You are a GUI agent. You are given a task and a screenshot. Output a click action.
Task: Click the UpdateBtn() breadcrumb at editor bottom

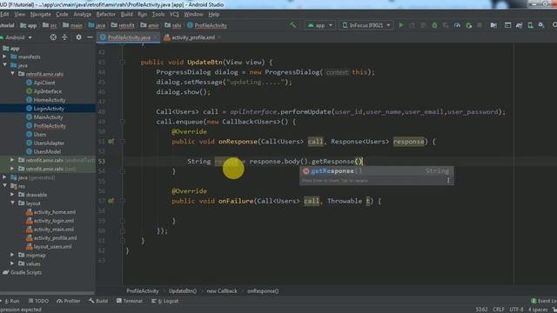(183, 291)
